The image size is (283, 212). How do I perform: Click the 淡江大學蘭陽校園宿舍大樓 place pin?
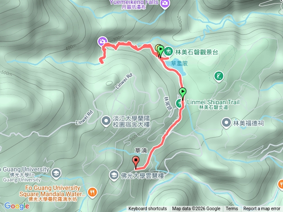106,121
